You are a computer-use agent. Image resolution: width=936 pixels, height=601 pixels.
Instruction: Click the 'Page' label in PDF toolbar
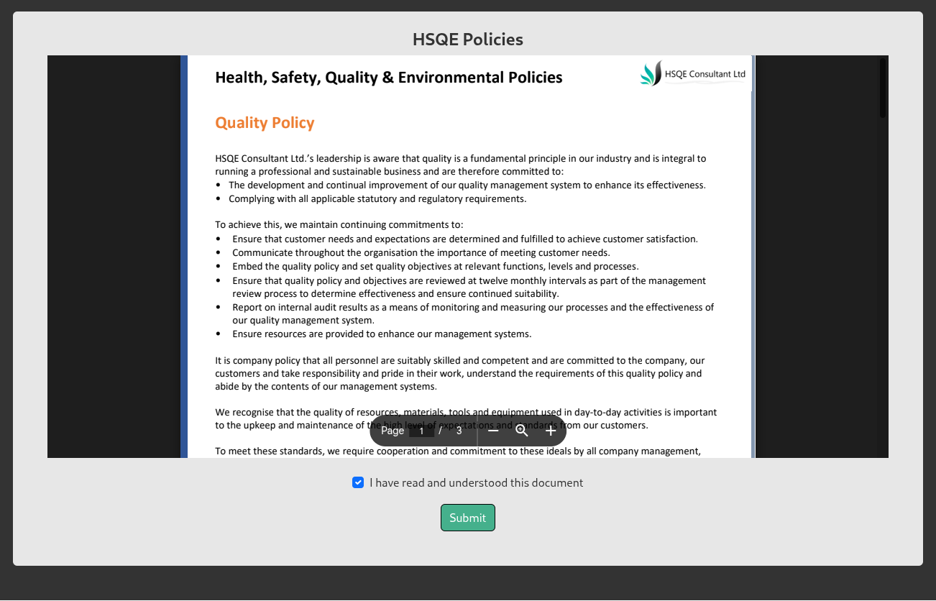coord(393,431)
